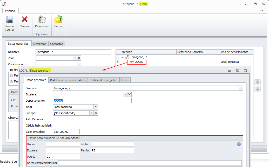The height and width of the screenshot is (167, 269).
Task: Minimize the LOCAL Departamento window
Action: point(229,71)
